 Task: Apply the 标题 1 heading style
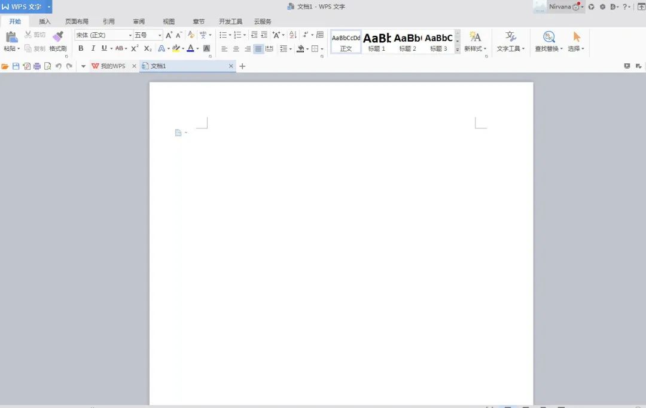point(377,42)
